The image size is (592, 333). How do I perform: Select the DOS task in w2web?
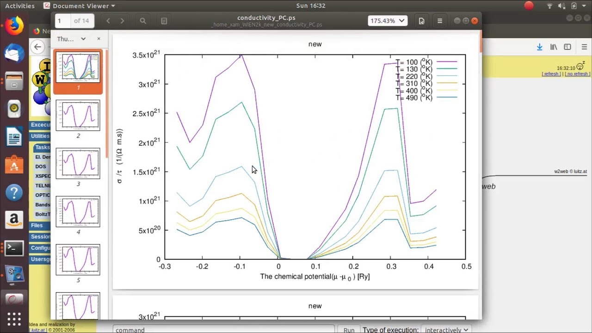41,166
